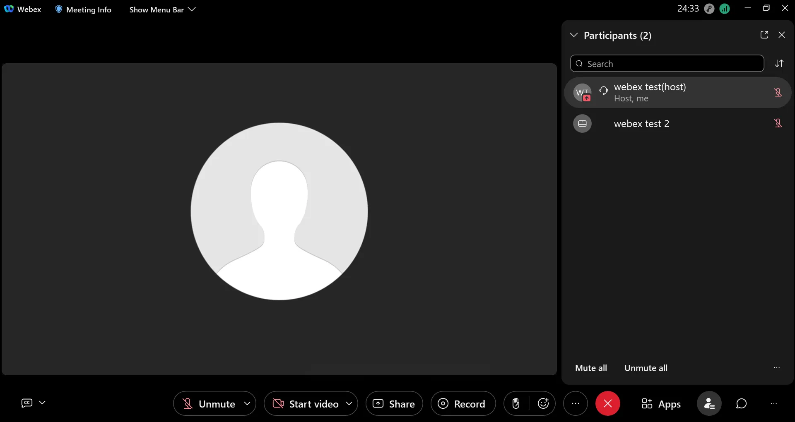Viewport: 795px width, 422px height.
Task: Click the Unmute all button
Action: (646, 368)
